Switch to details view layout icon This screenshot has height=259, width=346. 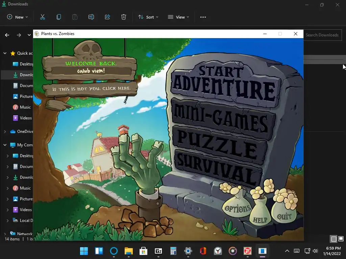pos(333,239)
